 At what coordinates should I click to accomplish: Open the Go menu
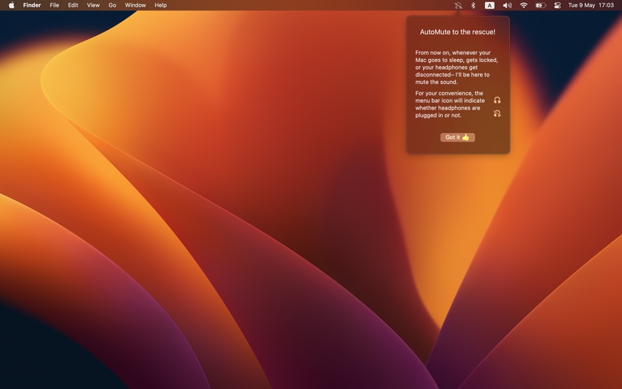pos(112,5)
